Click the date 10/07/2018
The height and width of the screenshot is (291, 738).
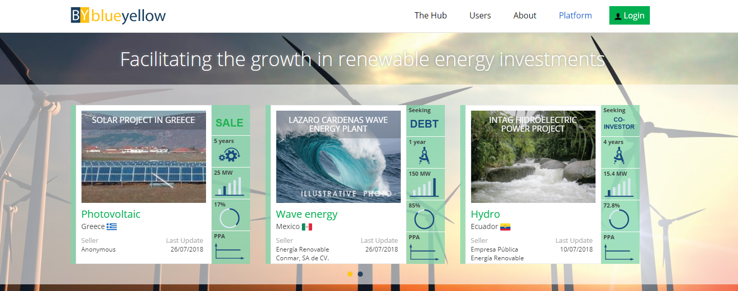pos(577,250)
